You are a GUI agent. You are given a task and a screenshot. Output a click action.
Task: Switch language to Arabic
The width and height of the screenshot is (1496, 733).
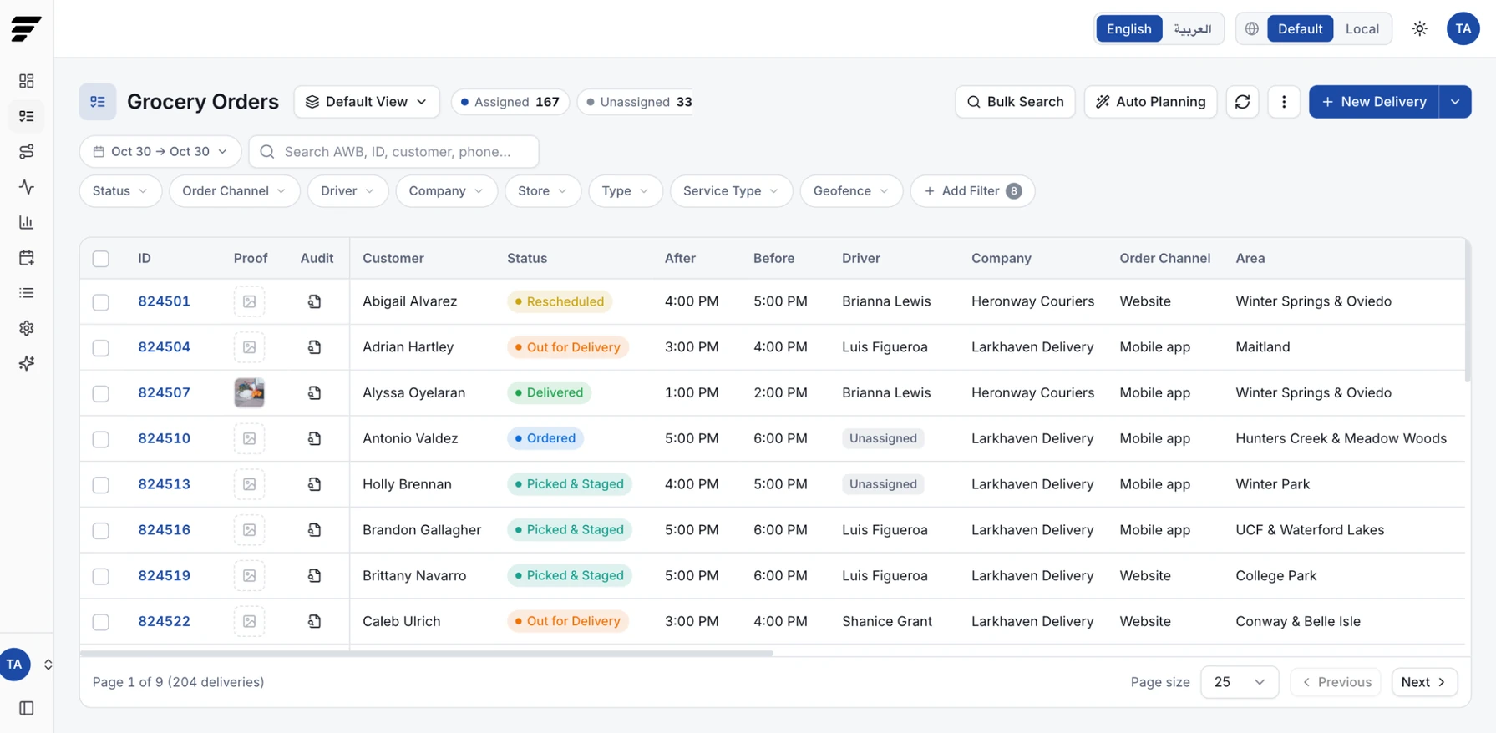click(1192, 28)
